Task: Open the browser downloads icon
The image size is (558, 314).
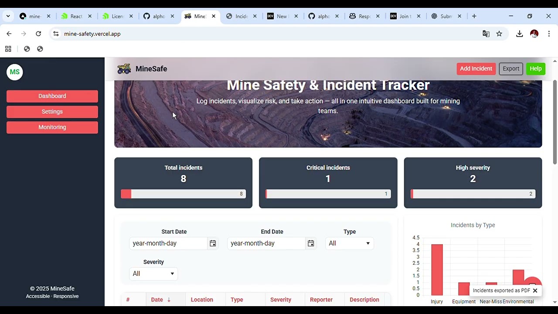Action: 520,34
